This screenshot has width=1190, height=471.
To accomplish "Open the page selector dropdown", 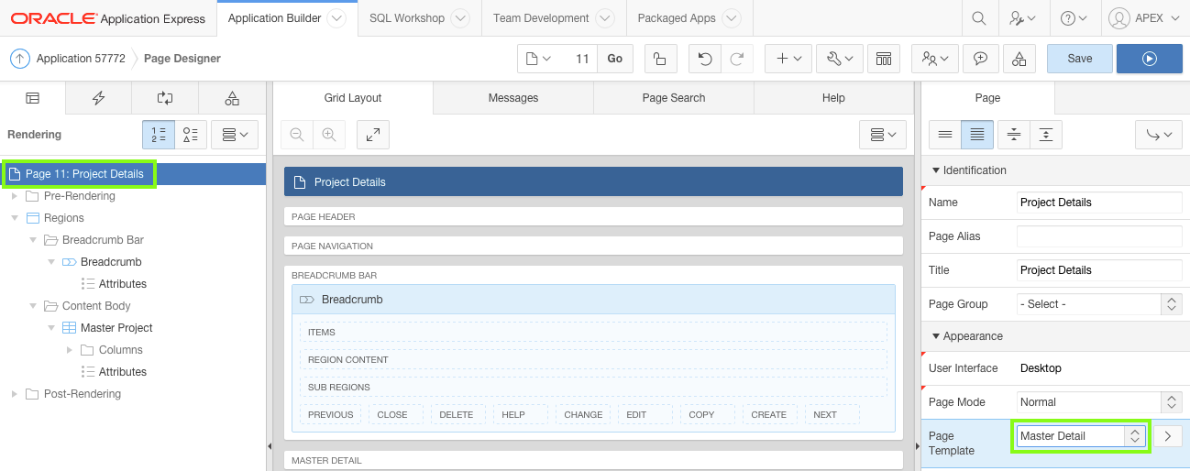I will [537, 59].
